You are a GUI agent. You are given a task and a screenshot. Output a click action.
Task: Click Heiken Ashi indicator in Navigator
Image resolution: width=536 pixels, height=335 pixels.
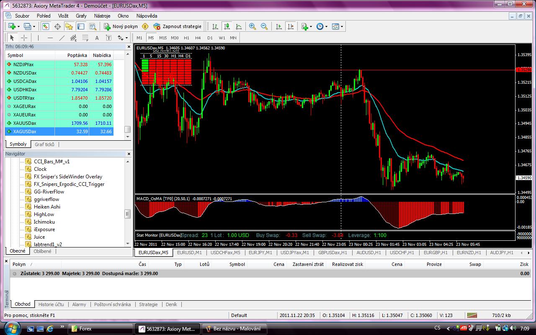coord(47,207)
